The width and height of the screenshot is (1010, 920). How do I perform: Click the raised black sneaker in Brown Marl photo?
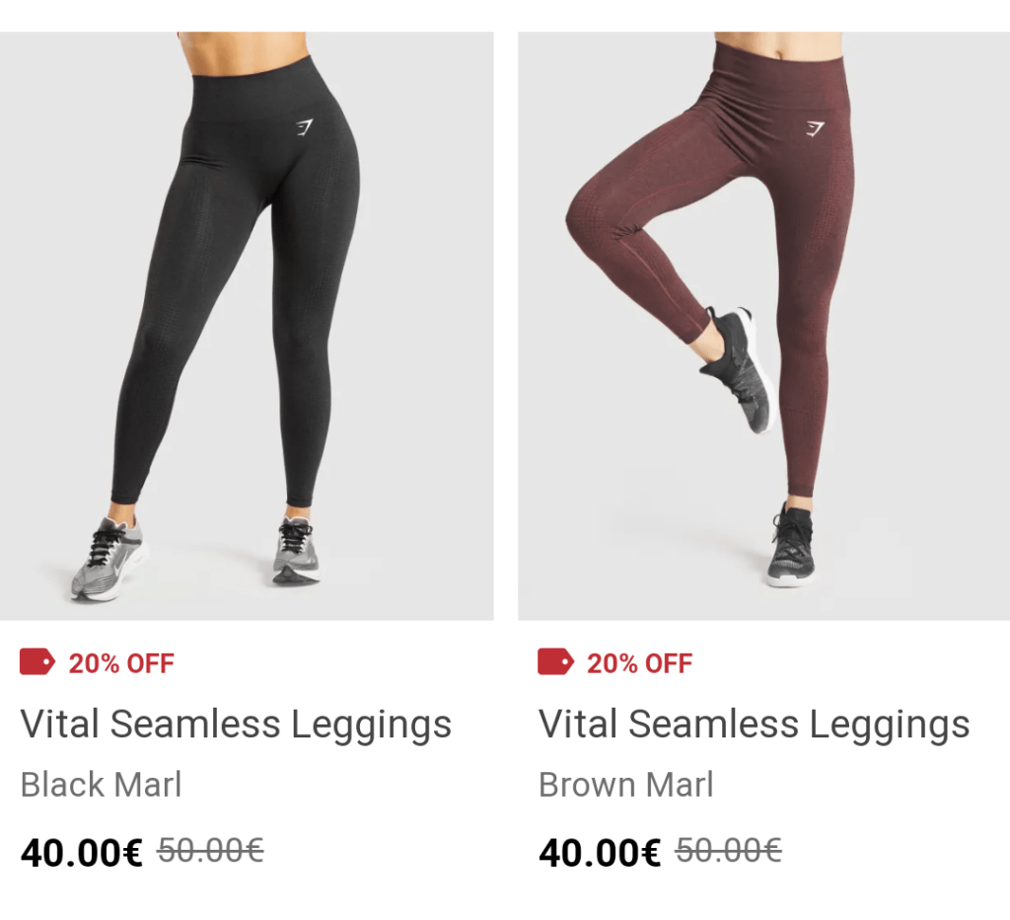(x=739, y=369)
